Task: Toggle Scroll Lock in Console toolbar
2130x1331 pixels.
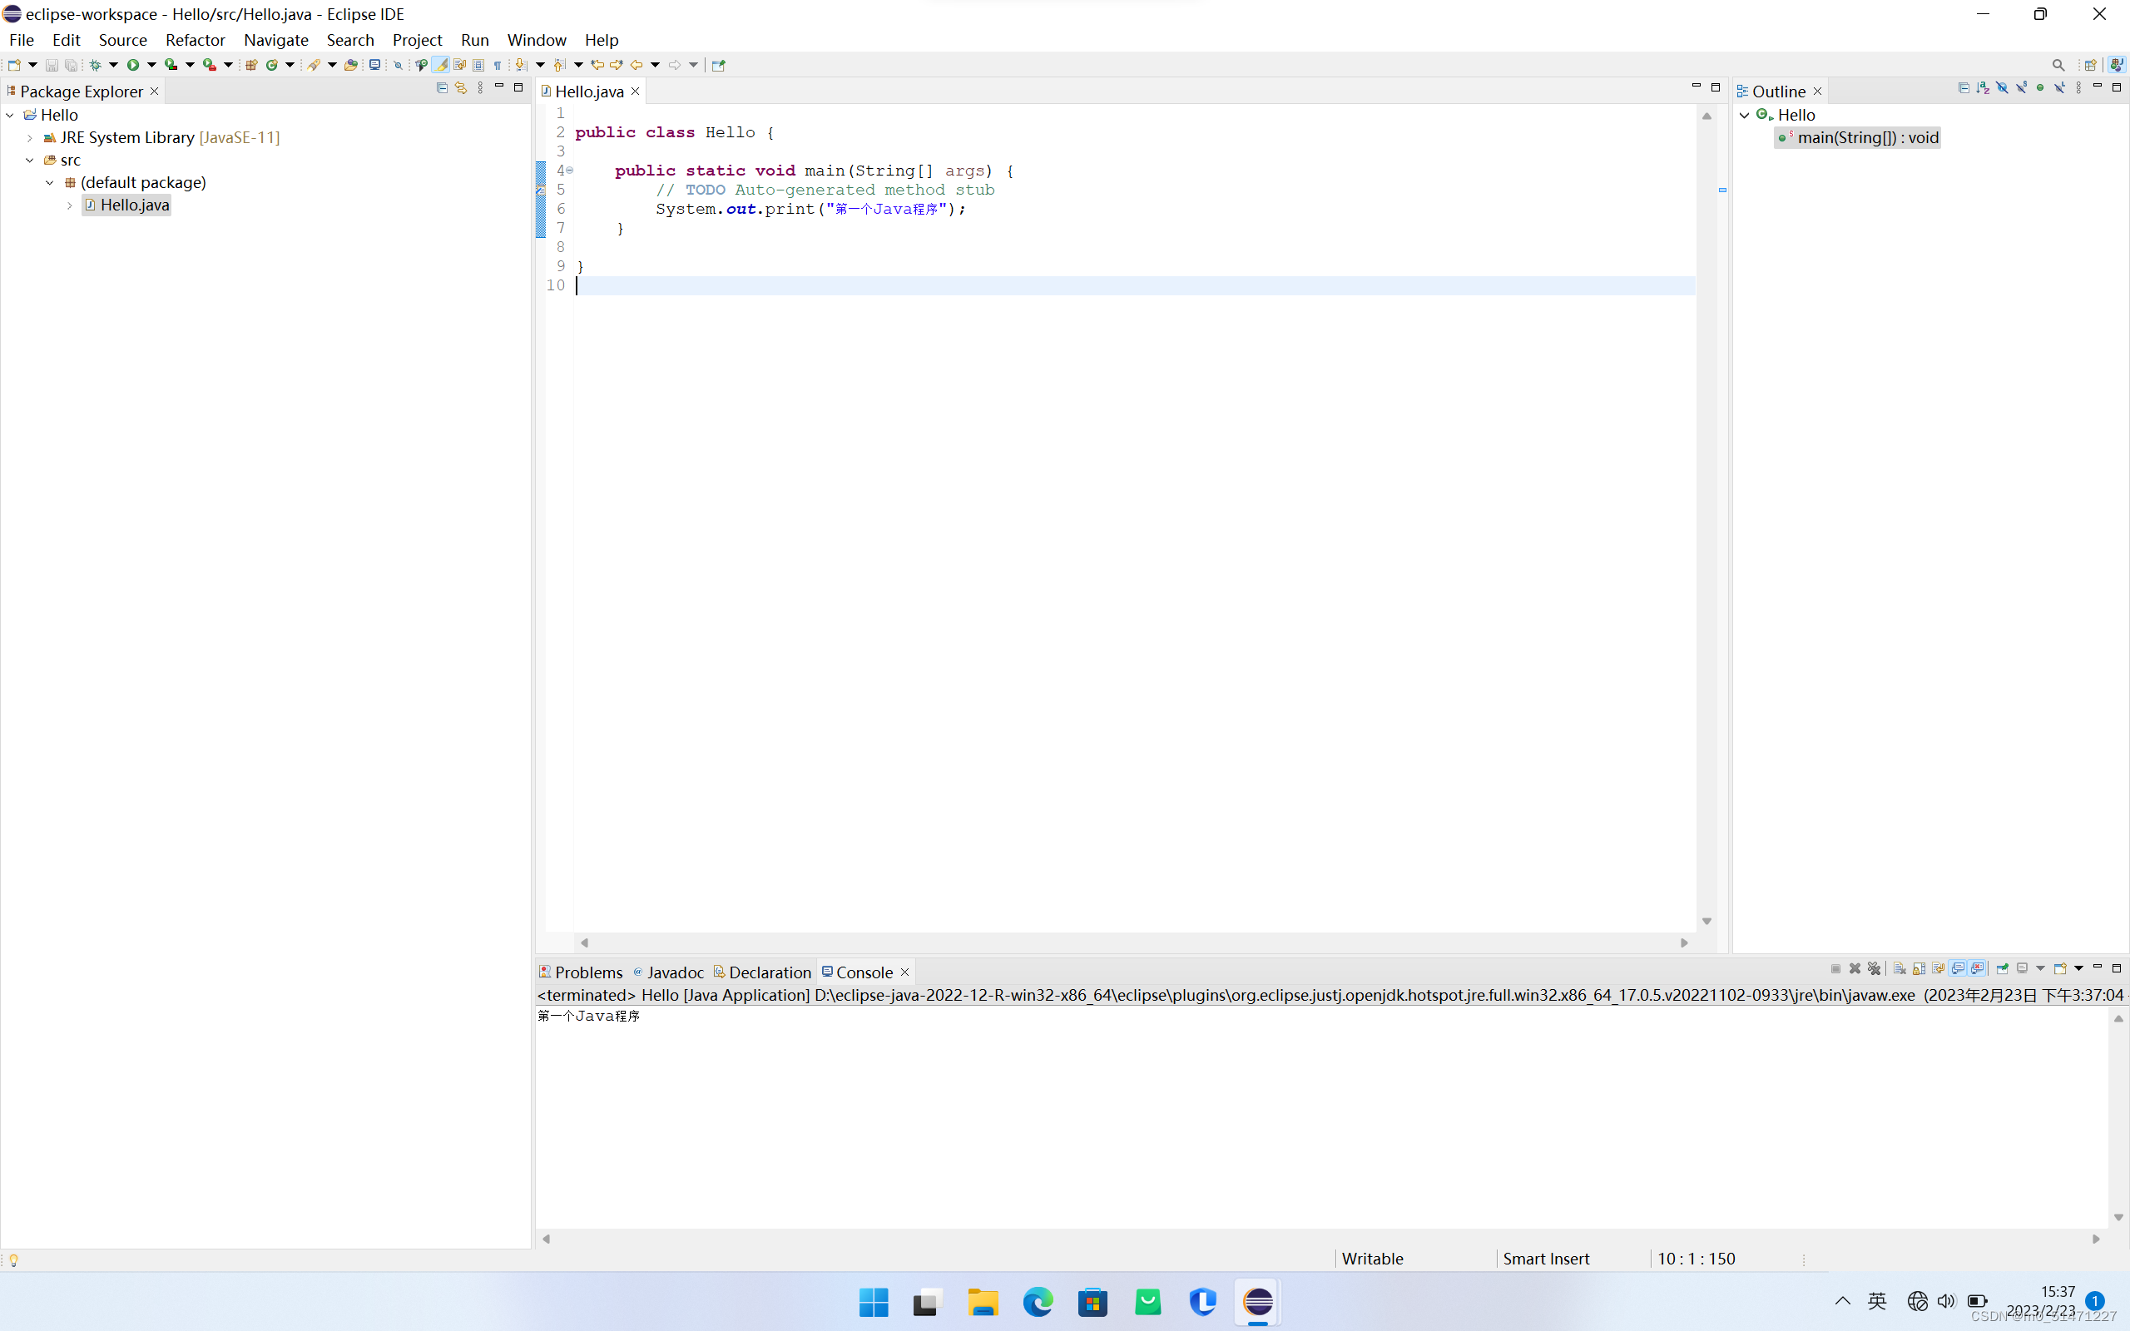Action: point(1919,969)
